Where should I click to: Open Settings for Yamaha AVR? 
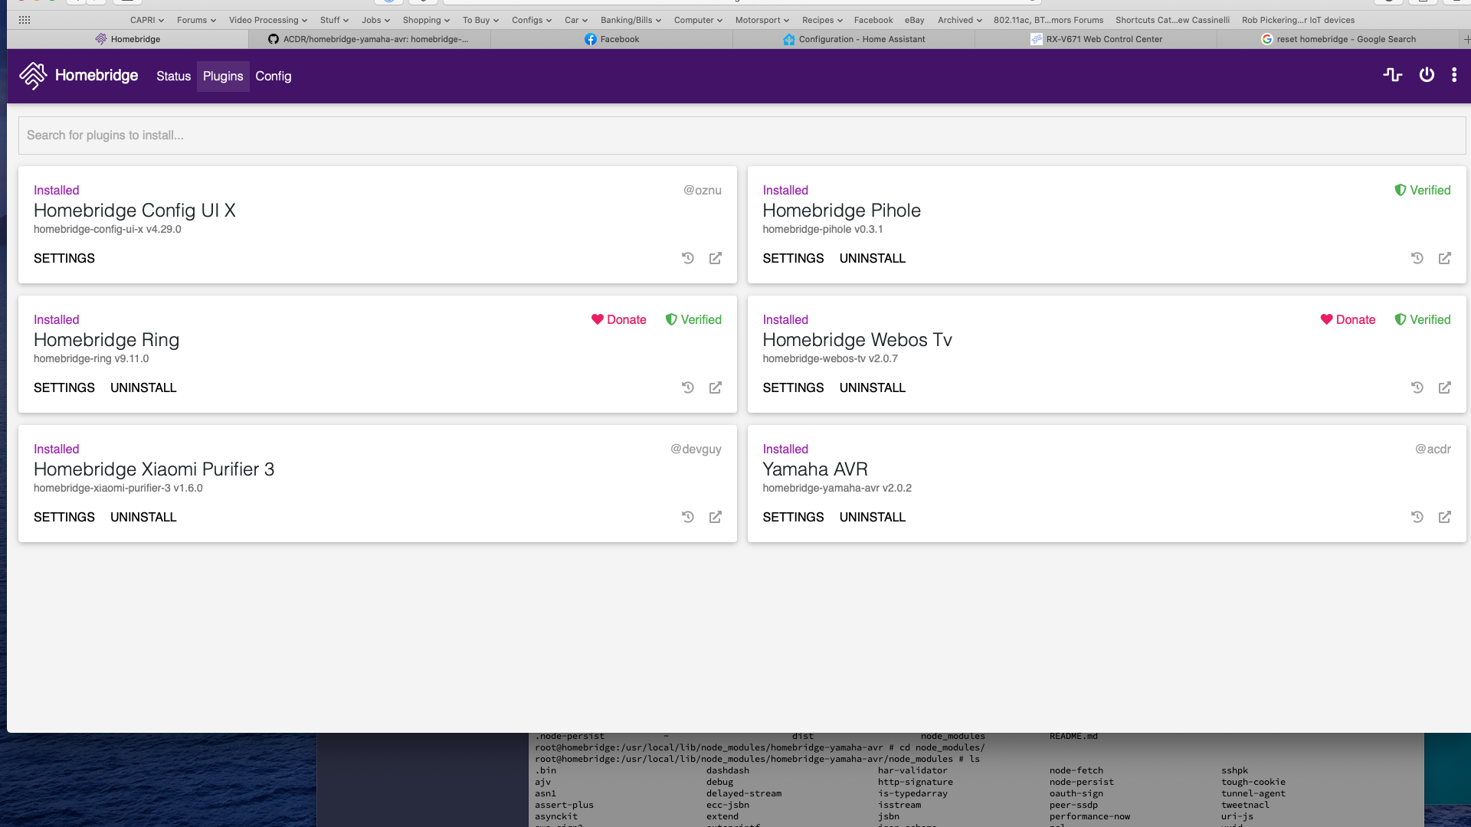[793, 517]
